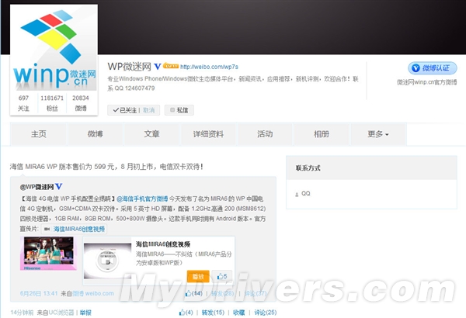Like the original post, thumbs-up (14)
Viewport: 466px width, 318px height.
pyautogui.click(x=193, y=293)
